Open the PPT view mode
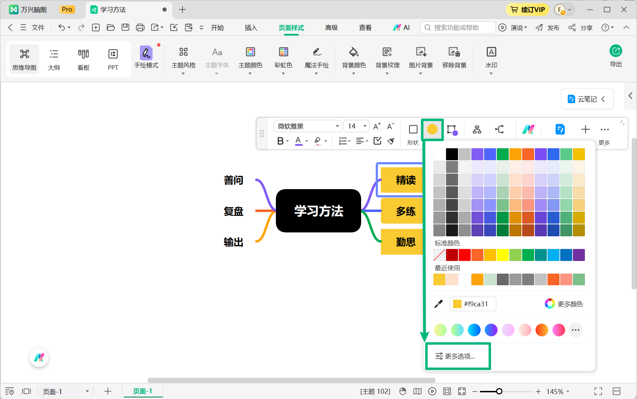 click(113, 59)
